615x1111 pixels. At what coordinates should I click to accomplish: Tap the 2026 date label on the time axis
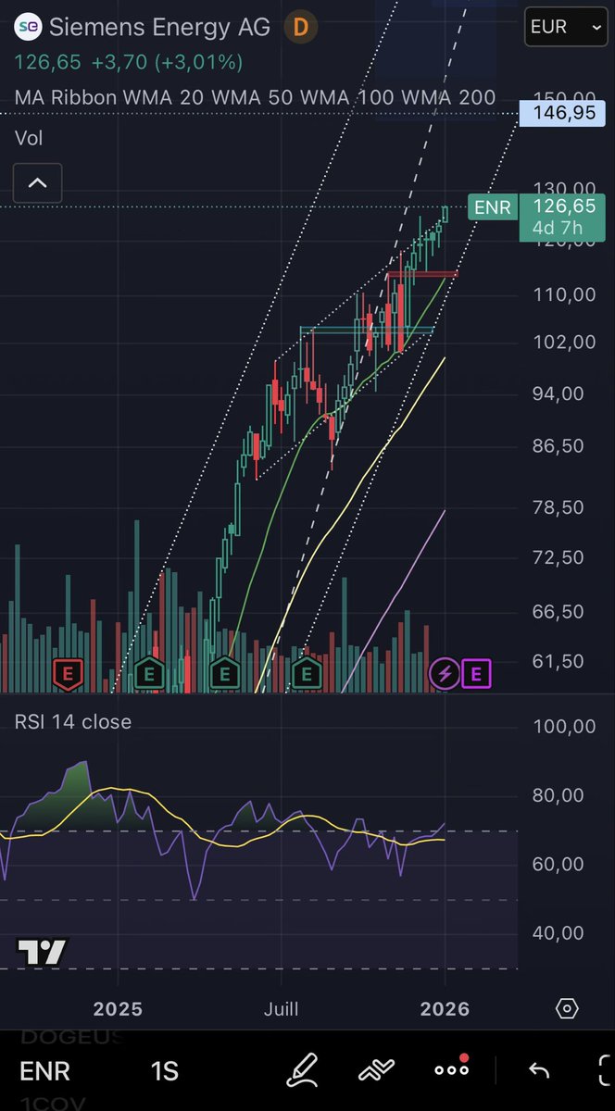coord(446,1008)
